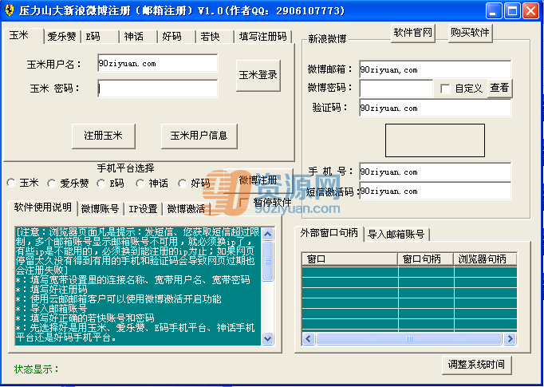Click the 手机号 input field
544x387 pixels.
pos(436,172)
